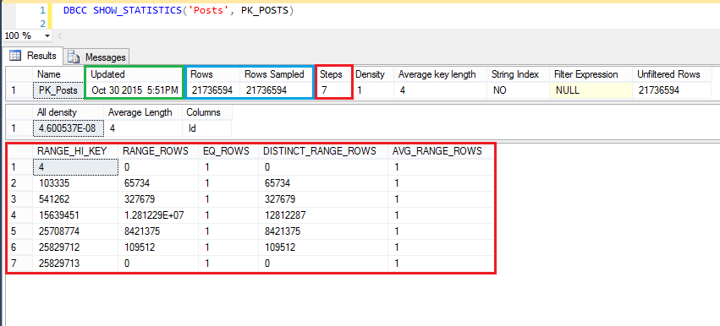This screenshot has height=326, width=720.
Task: Select the Columns column header
Action: pos(207,112)
